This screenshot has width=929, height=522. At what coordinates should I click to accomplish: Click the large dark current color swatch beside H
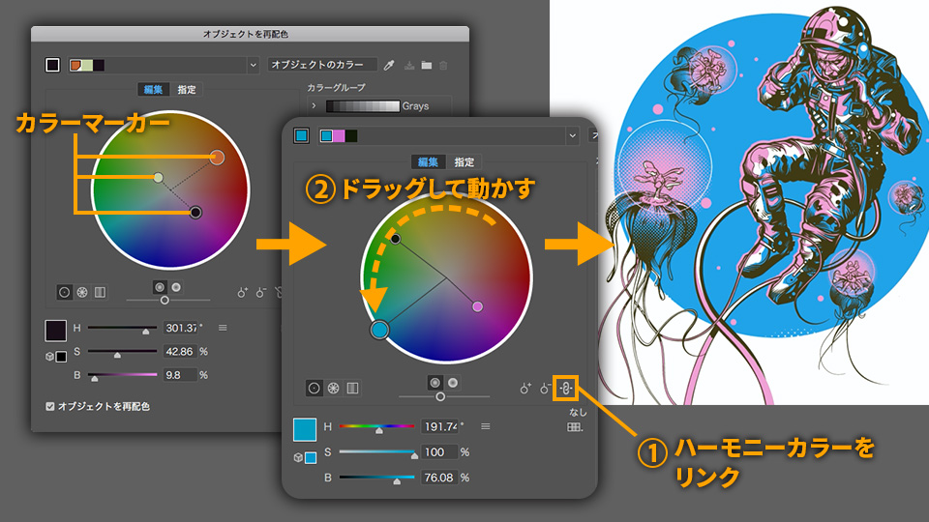pos(56,331)
